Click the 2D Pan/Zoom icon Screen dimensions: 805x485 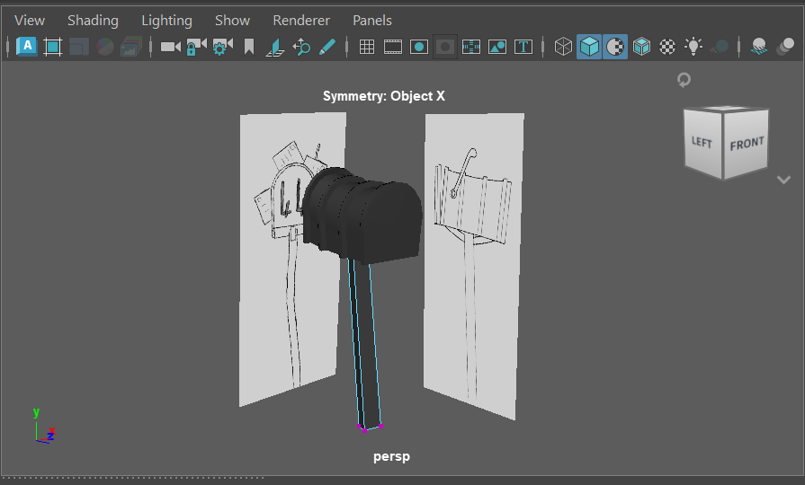(x=301, y=47)
